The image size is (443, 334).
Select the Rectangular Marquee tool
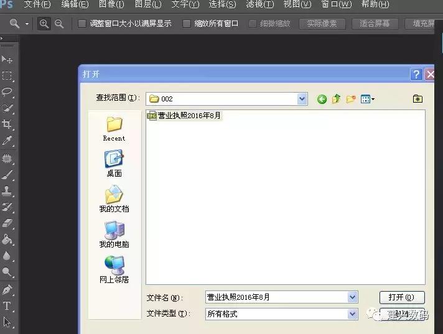(7, 75)
